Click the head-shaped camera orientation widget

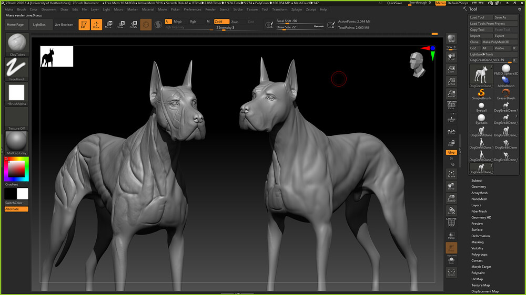[417, 64]
